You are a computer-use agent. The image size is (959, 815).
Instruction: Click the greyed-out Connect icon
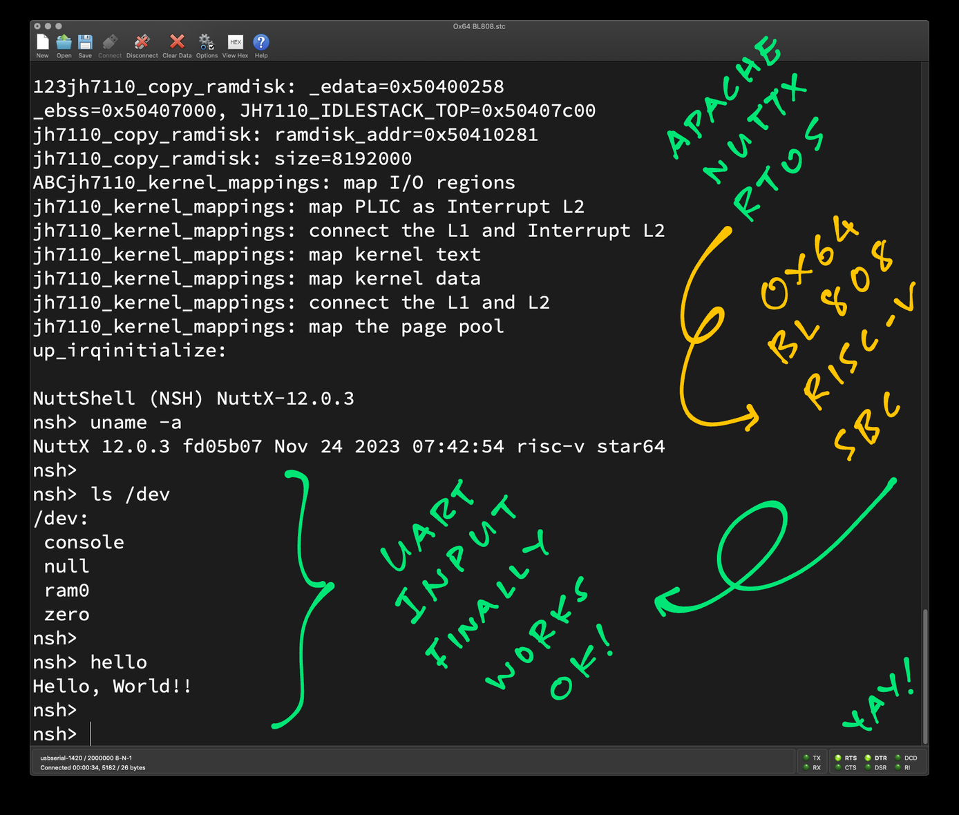[110, 43]
